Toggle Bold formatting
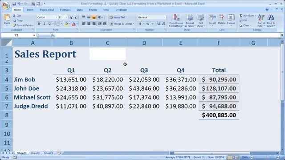The width and height of the screenshot is (285, 160). point(39,24)
